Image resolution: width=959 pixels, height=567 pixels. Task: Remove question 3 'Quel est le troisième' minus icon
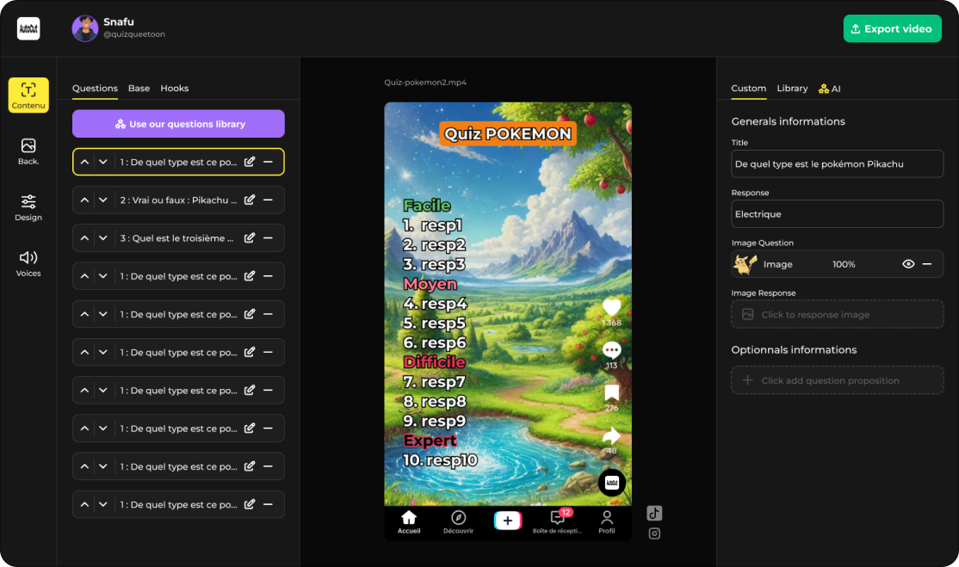point(268,238)
